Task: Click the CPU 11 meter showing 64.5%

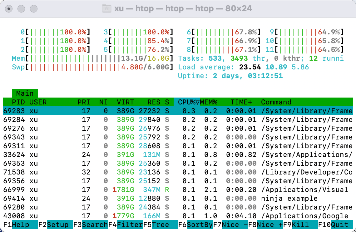Action: pos(305,49)
